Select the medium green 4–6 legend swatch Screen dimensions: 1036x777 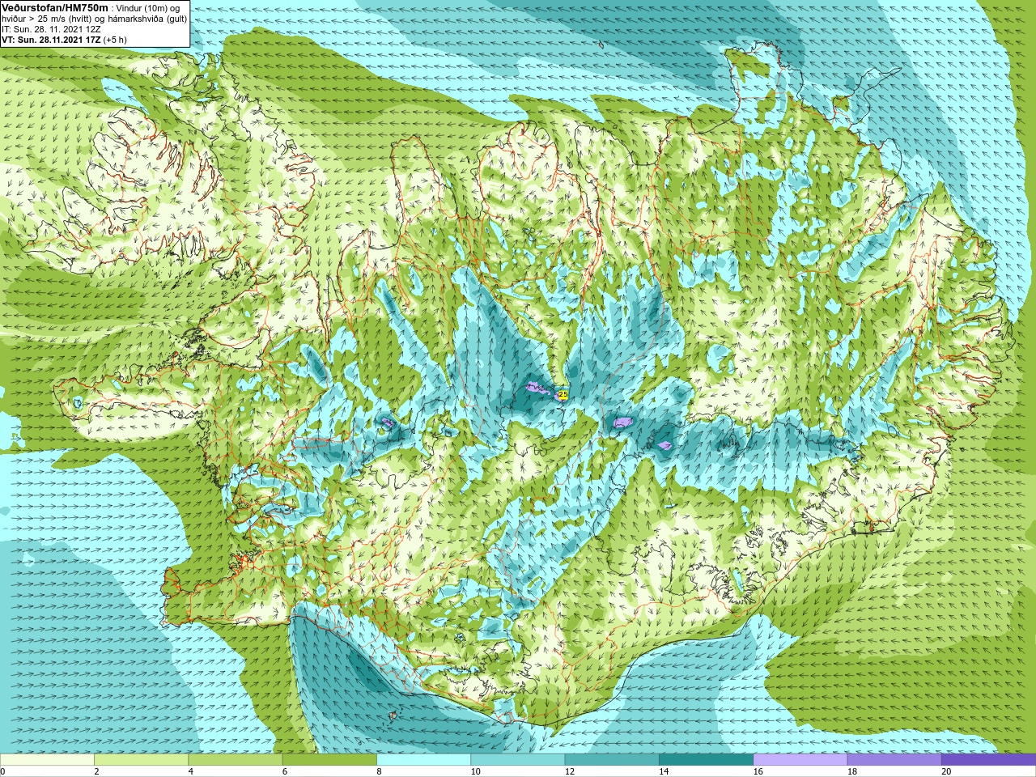click(x=235, y=760)
